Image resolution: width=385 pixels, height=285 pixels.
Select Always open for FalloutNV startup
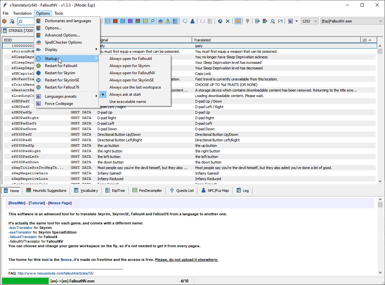point(132,73)
